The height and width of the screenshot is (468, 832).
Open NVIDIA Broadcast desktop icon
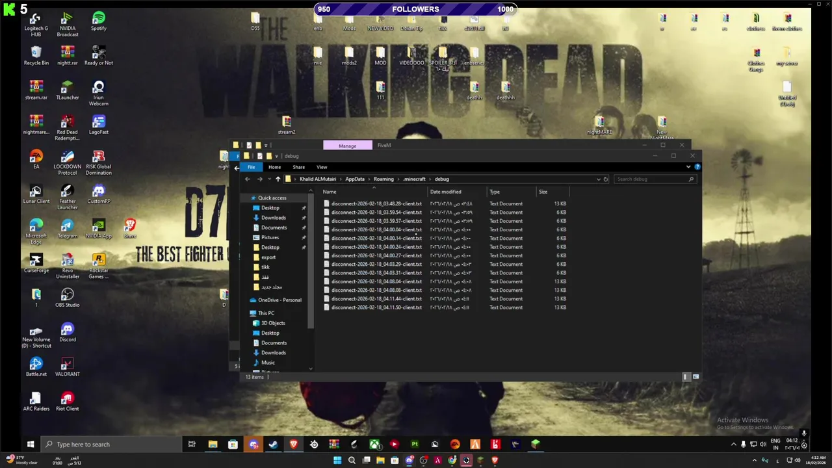[x=68, y=24]
